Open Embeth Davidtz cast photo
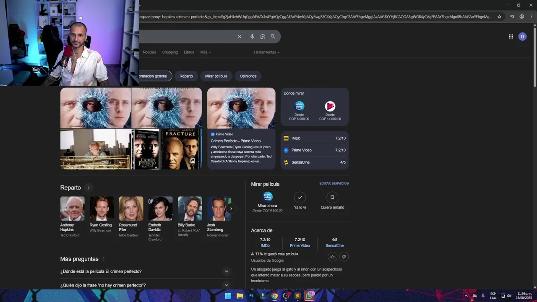This screenshot has height=302, width=537. tap(160, 208)
